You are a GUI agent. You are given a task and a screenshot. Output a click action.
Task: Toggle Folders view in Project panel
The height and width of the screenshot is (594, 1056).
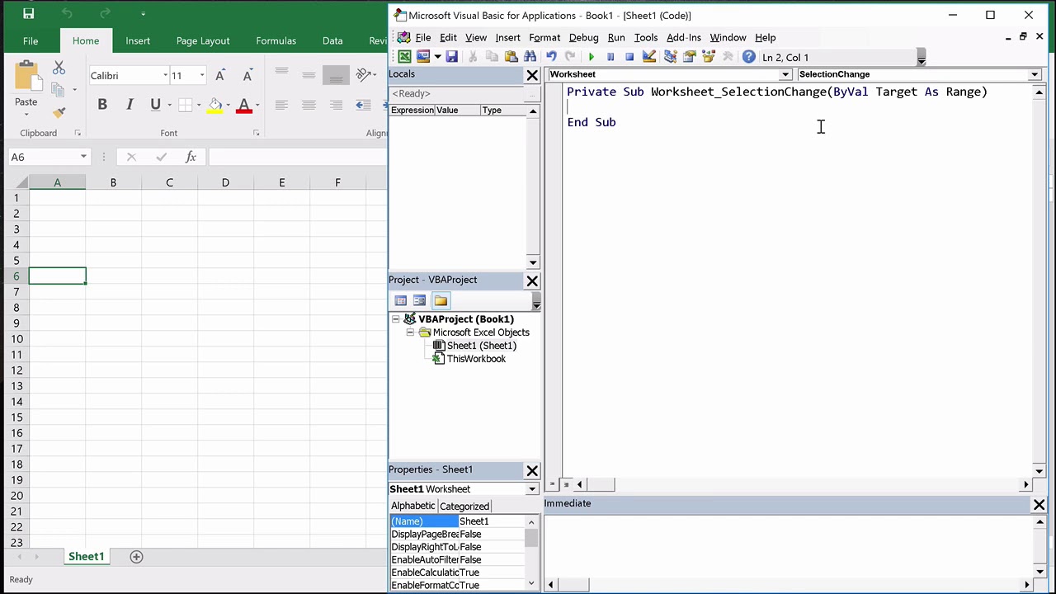point(441,300)
